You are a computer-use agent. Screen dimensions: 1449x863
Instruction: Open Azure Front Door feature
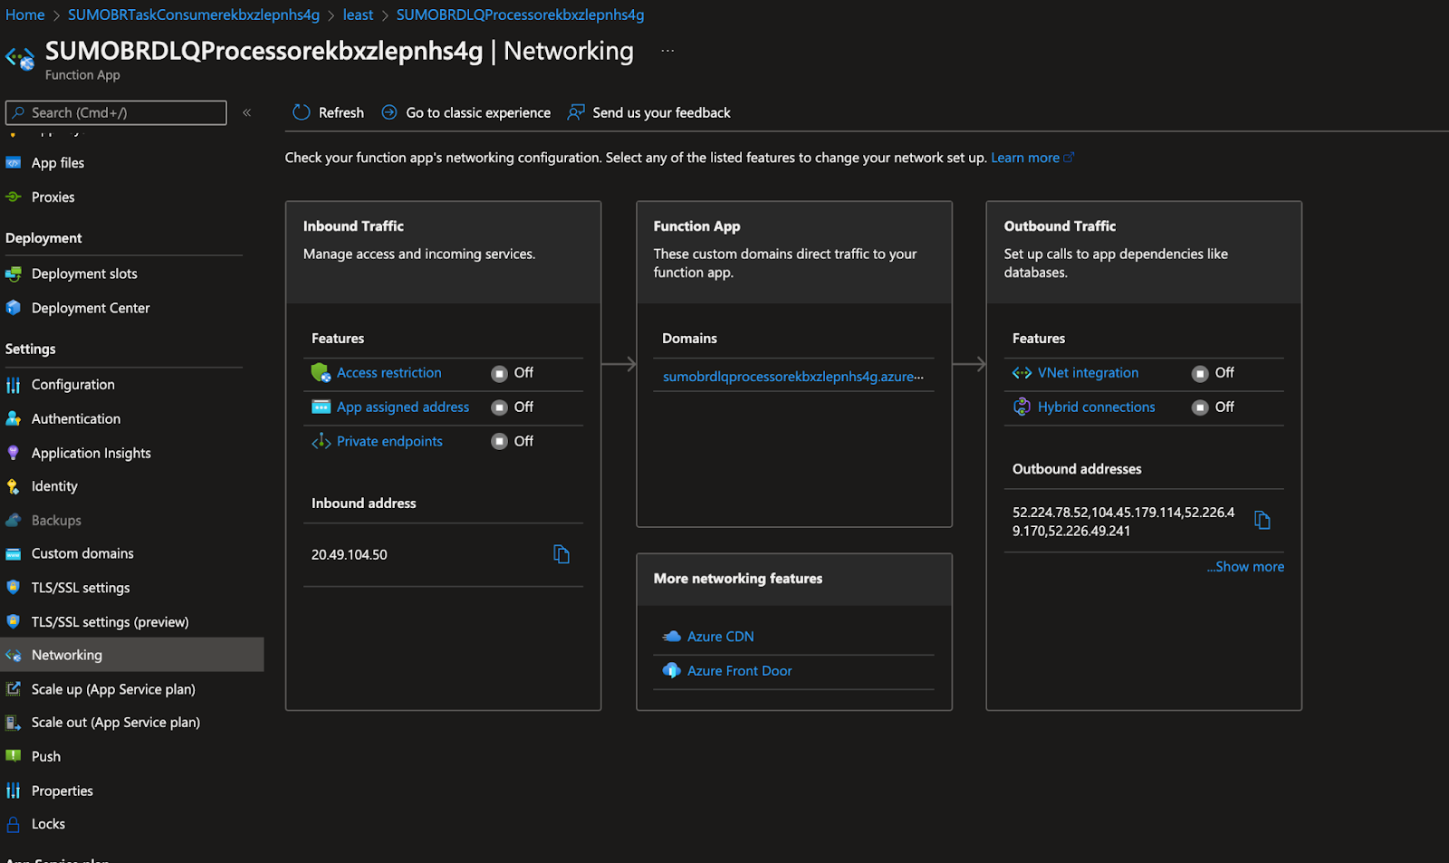click(739, 670)
